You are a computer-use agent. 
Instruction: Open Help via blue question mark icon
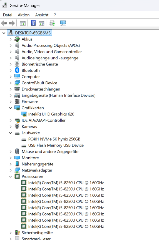33,23
